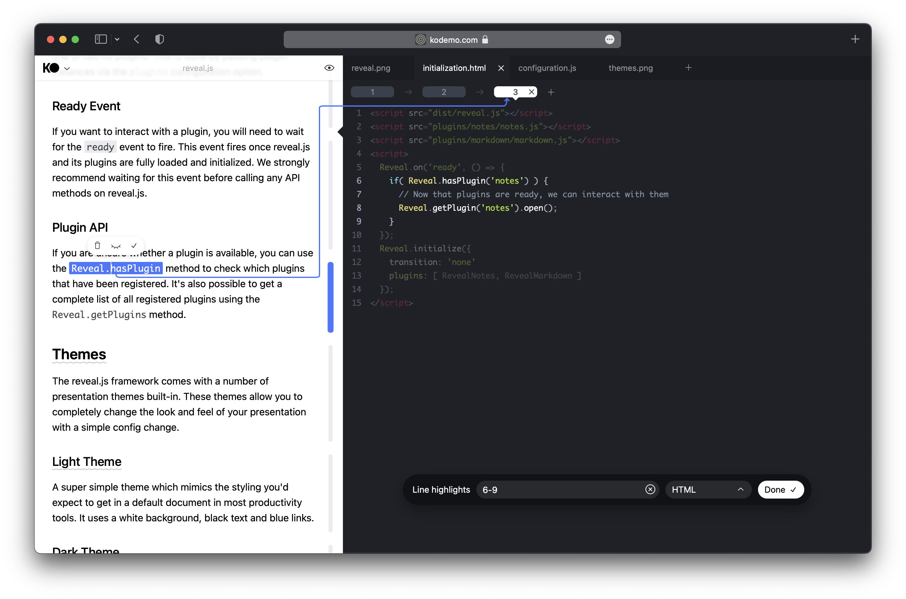Viewport: 906px width, 599px height.
Task: Open the themes.png tab
Action: [x=630, y=68]
